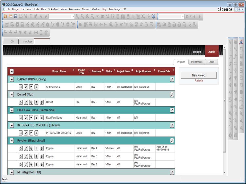Collapse the RF Integrator (Flat) group

[12, 173]
